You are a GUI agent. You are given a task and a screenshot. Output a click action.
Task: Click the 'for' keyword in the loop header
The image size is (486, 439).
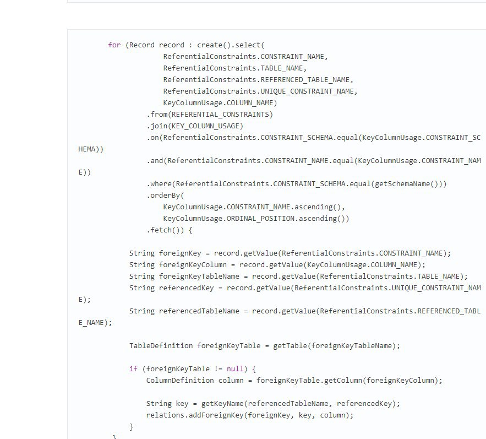point(114,45)
